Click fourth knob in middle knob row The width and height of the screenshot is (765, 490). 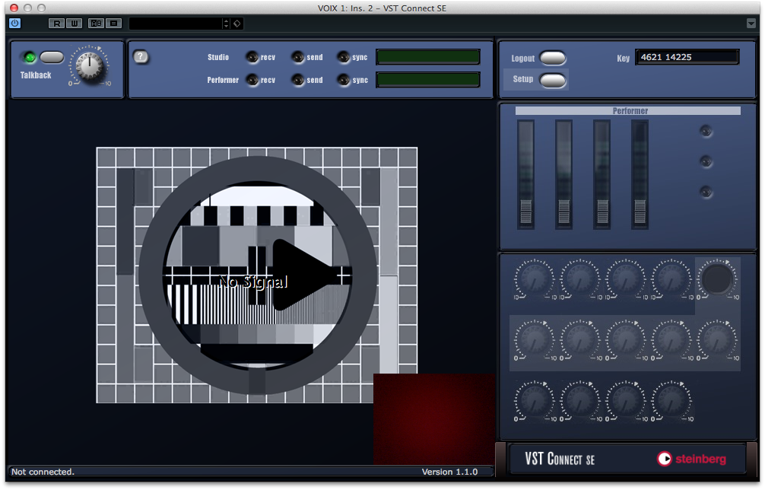click(x=671, y=339)
